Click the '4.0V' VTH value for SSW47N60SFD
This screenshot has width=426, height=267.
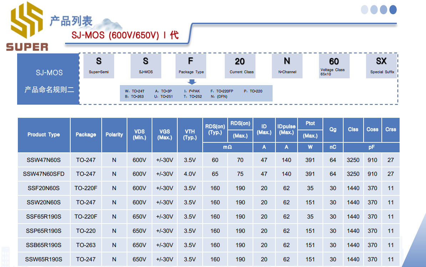(x=190, y=174)
